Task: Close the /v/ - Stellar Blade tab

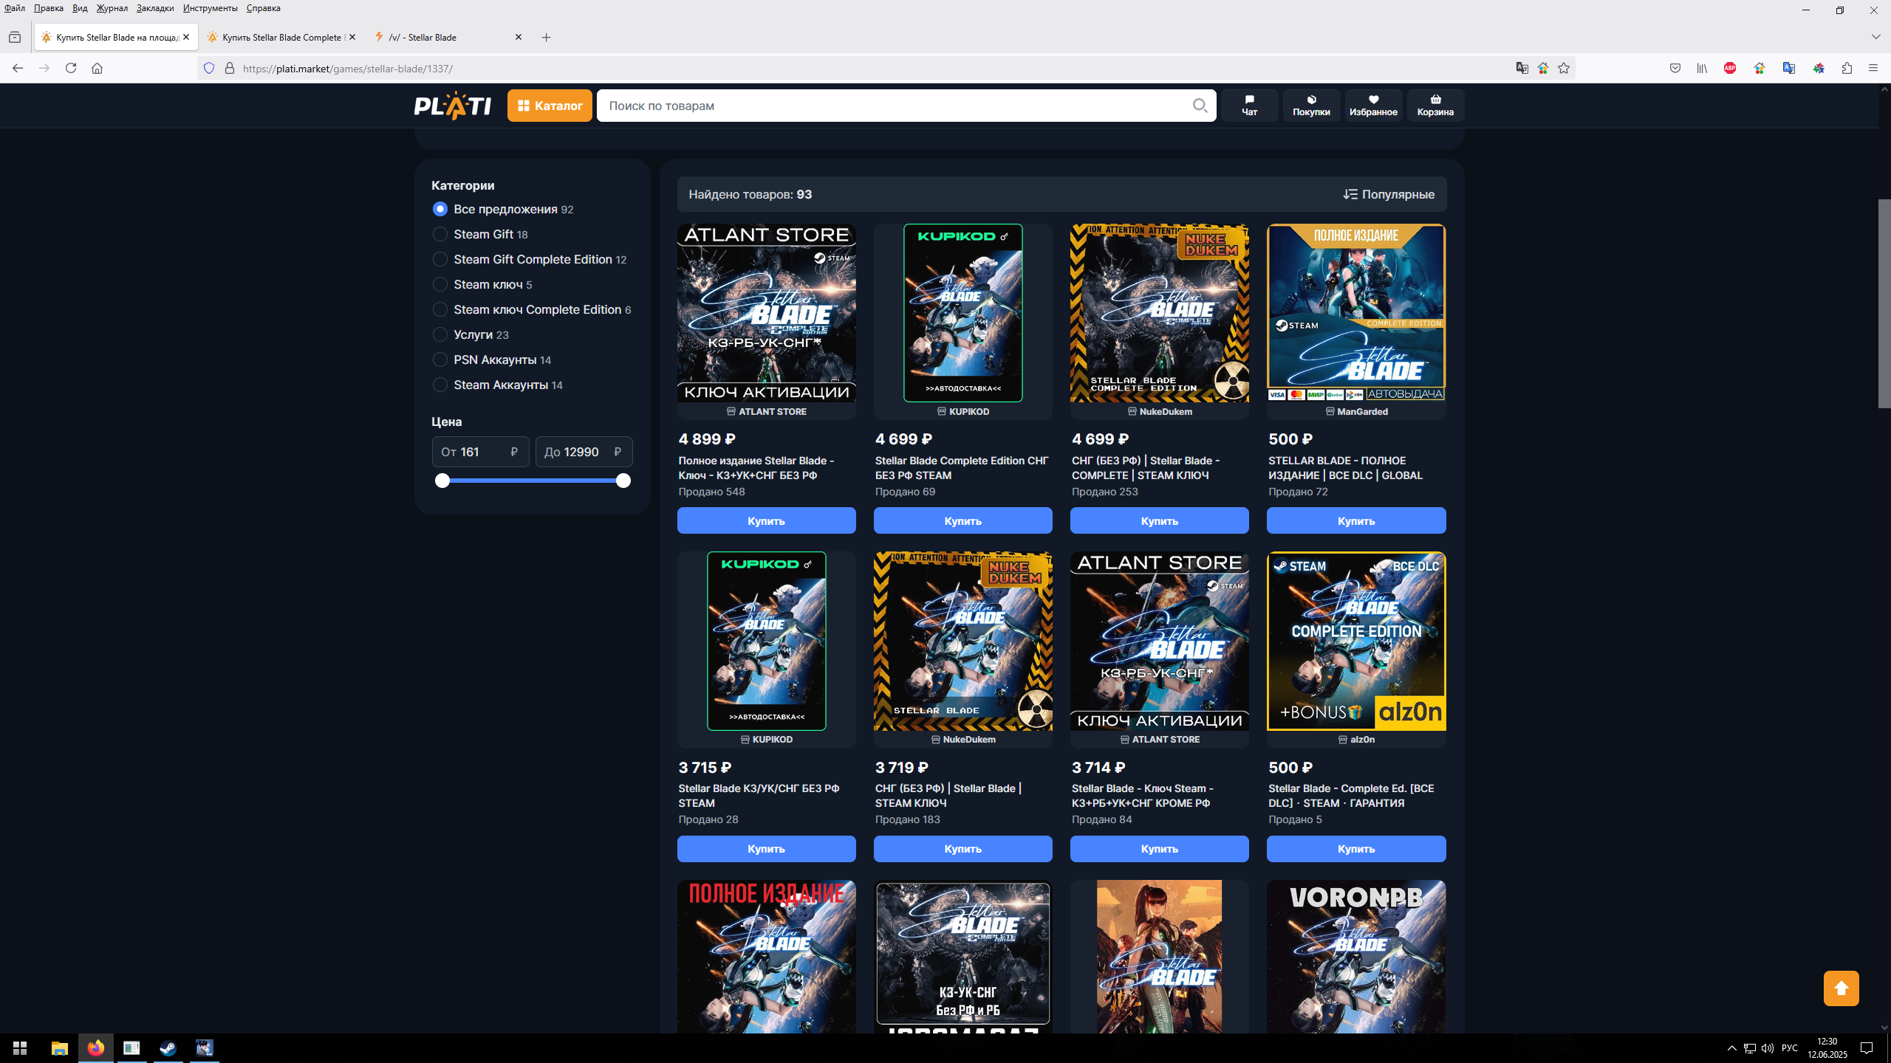Action: tap(518, 37)
